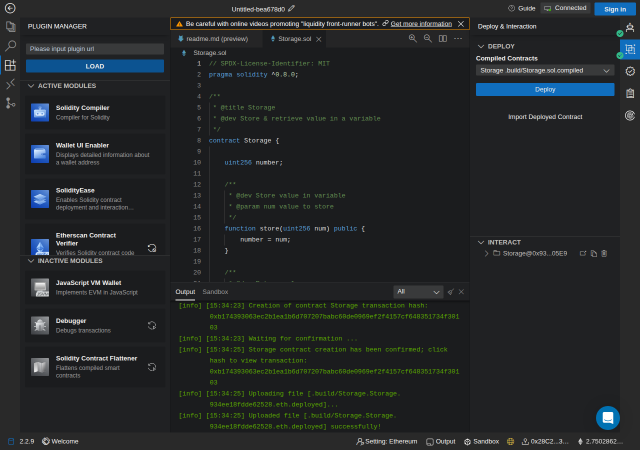The height and width of the screenshot is (450, 640).
Task: Close the Storage.sol editor tab
Action: coord(318,39)
